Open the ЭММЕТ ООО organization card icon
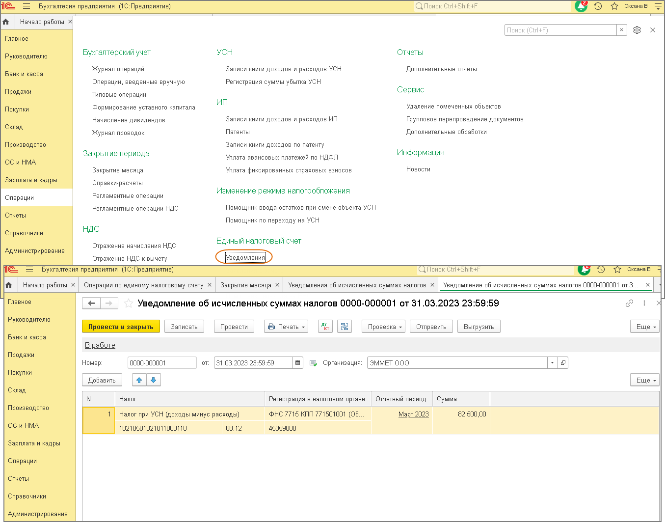 pos(563,363)
